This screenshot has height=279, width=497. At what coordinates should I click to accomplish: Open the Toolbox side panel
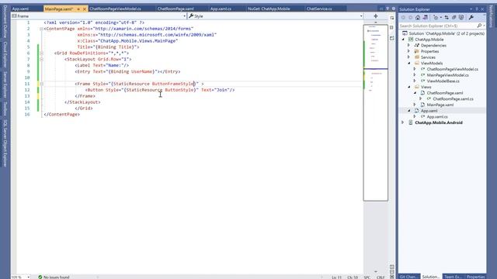[5, 108]
